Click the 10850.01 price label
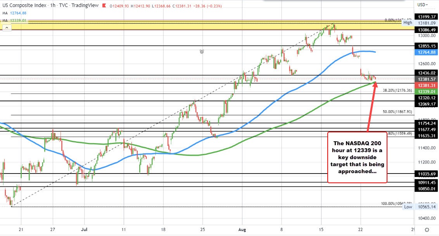439x236 pixels. [x=427, y=189]
